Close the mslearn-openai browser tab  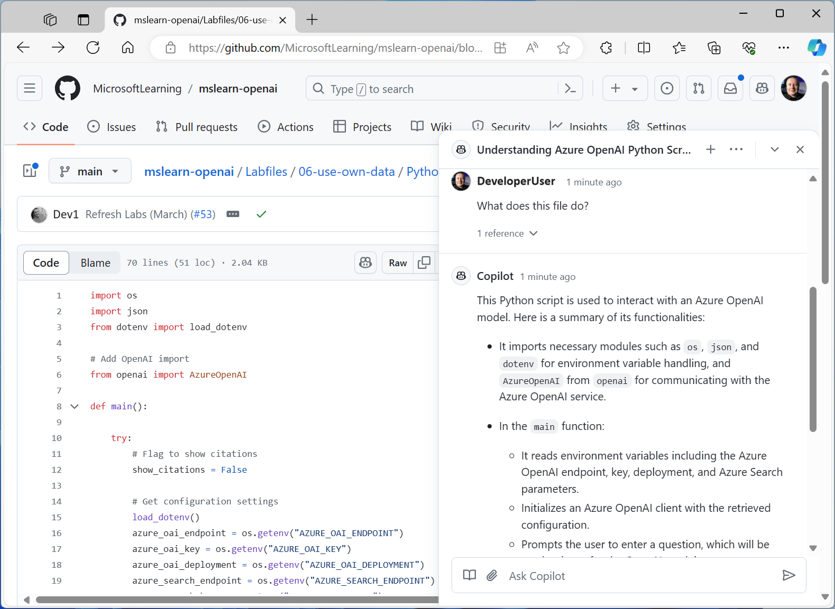coord(283,20)
